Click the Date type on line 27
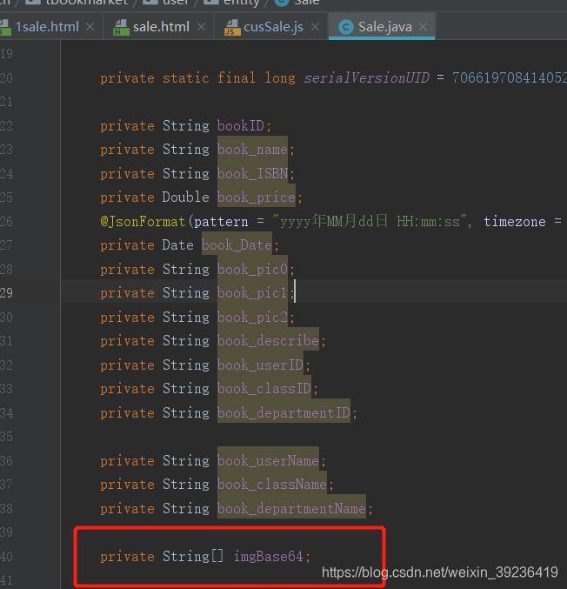The width and height of the screenshot is (567, 589). (178, 245)
